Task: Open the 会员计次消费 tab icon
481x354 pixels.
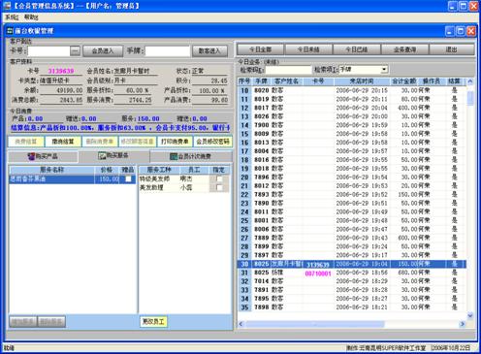Action: [174, 156]
